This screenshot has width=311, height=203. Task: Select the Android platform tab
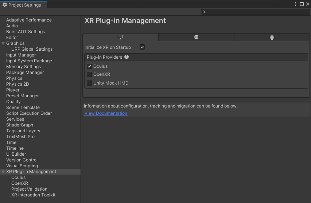[272, 37]
